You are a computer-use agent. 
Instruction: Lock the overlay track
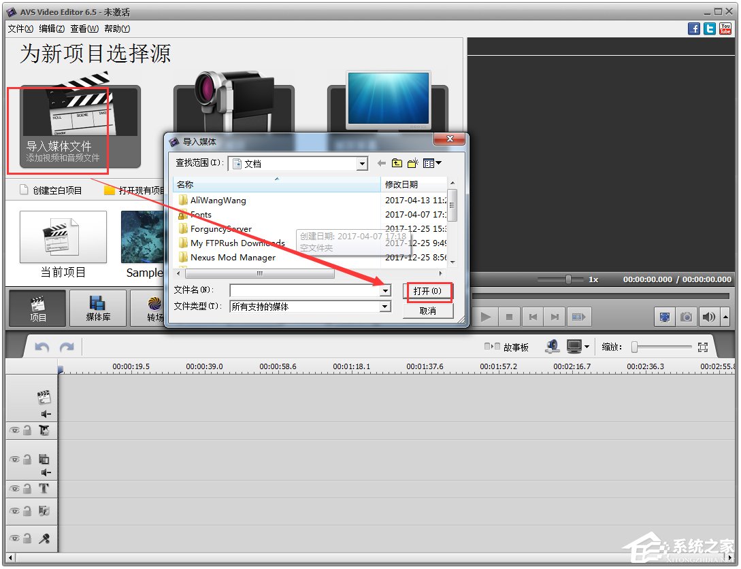click(27, 459)
